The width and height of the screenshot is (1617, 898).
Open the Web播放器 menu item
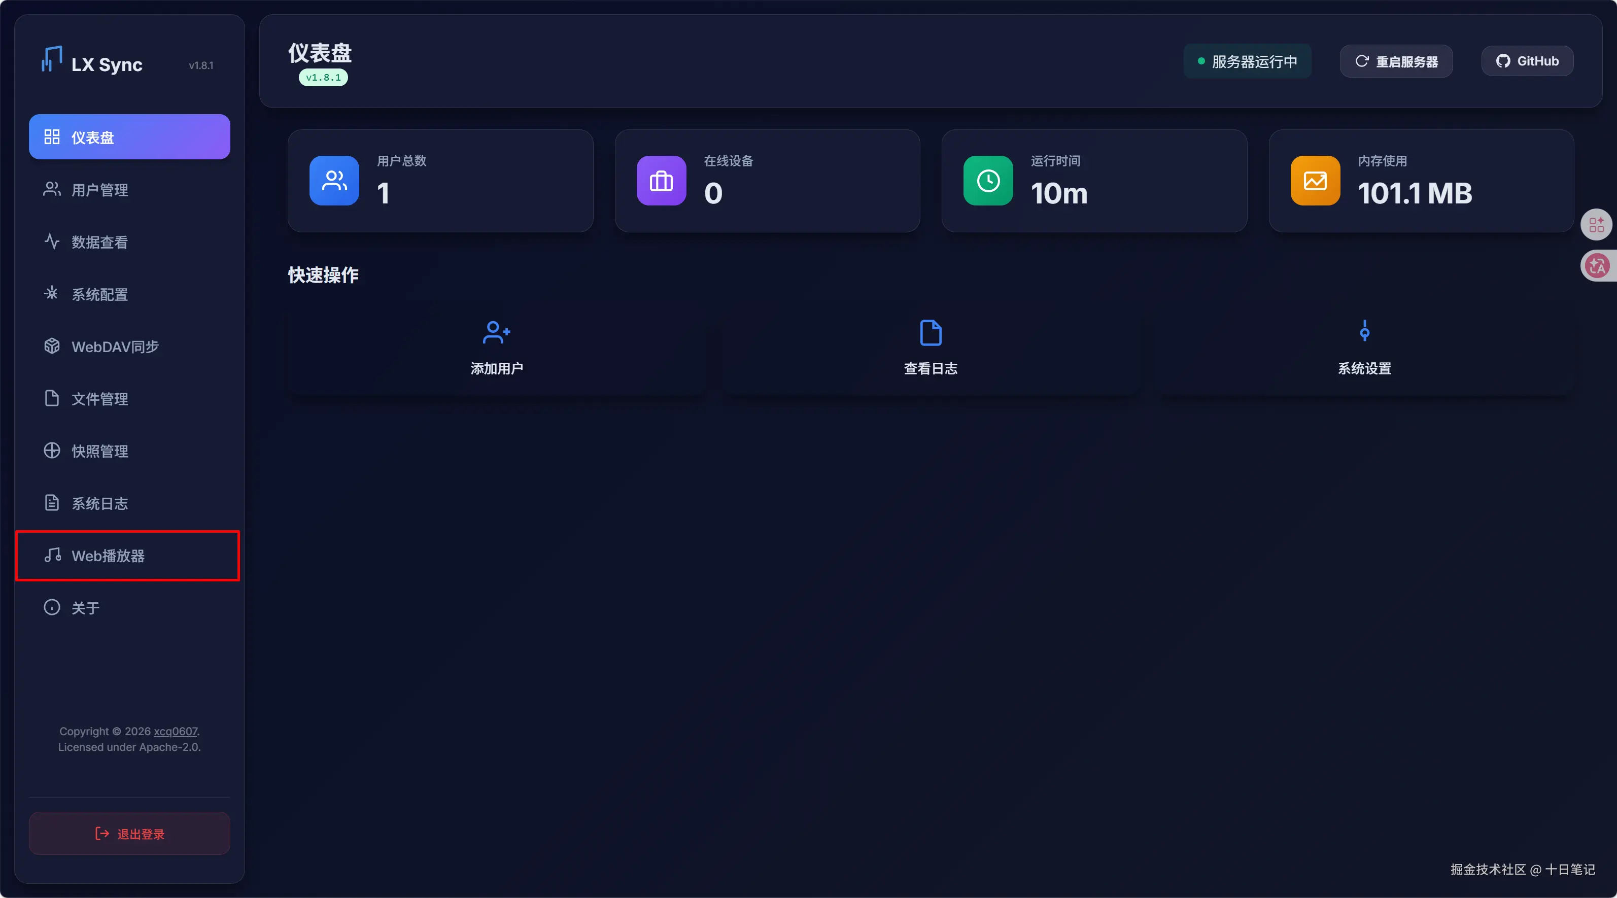pos(129,556)
